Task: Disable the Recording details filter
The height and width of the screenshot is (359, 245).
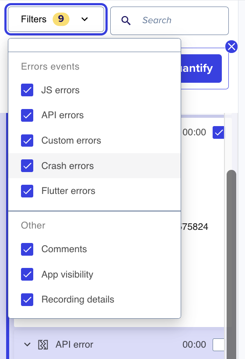Action: (x=27, y=299)
